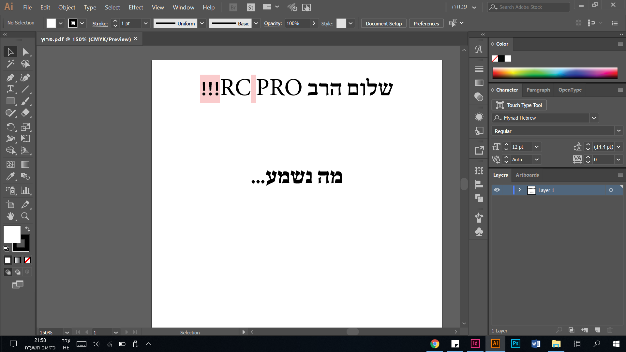Select the Eyedropper tool
This screenshot has width=626, height=352.
point(10,176)
